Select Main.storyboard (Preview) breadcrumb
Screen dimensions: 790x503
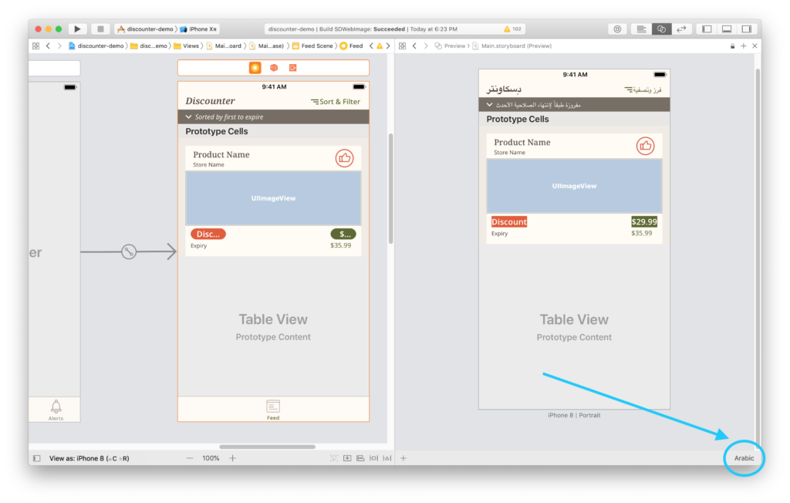click(x=512, y=46)
